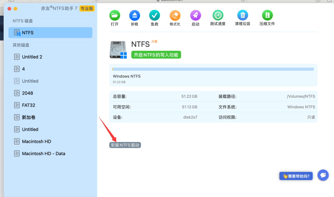This screenshot has width=334, height=197.
Task: Click the orange 只读 label beside the NTFS title
Action: tap(155, 42)
